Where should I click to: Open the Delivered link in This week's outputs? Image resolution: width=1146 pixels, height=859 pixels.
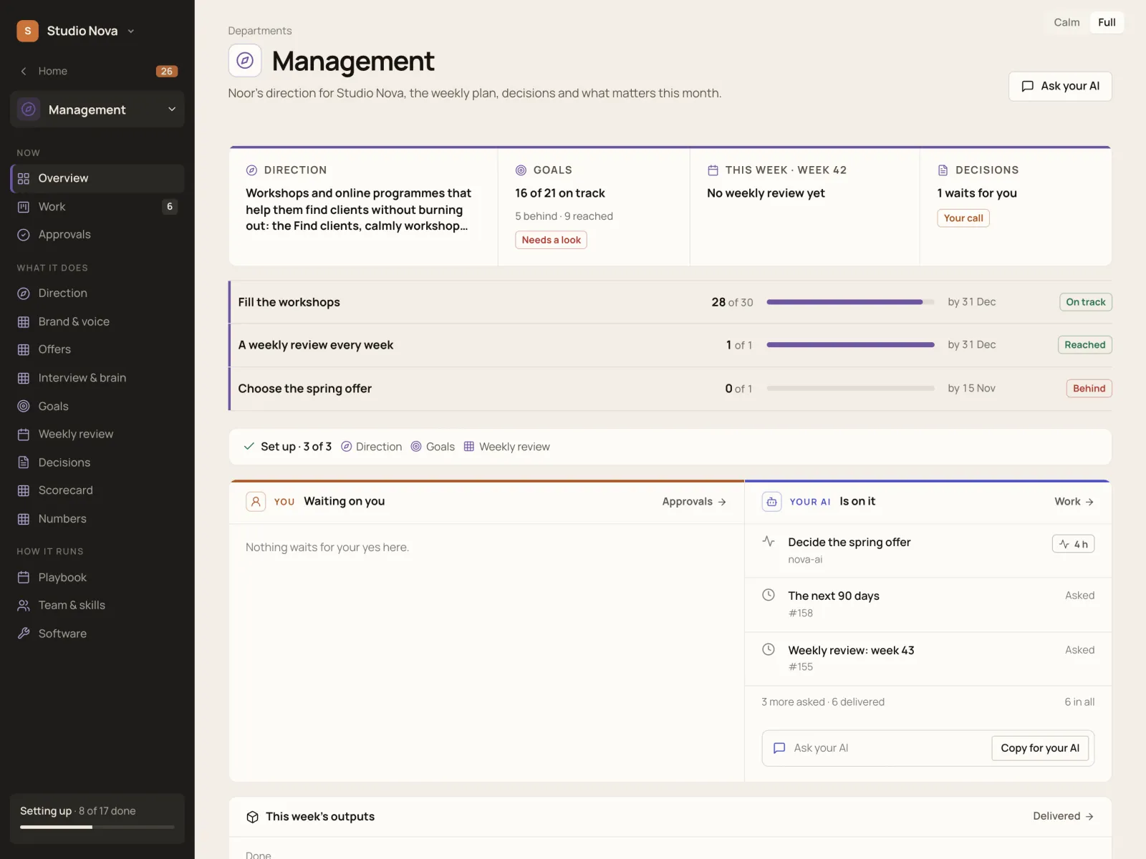click(x=1064, y=816)
